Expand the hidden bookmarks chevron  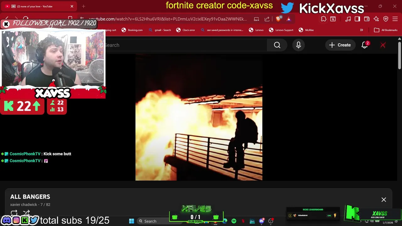(361, 30)
